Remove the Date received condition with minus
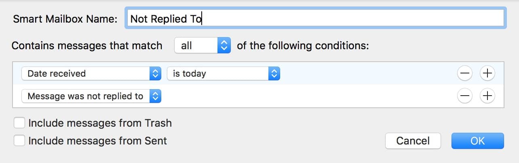 465,73
